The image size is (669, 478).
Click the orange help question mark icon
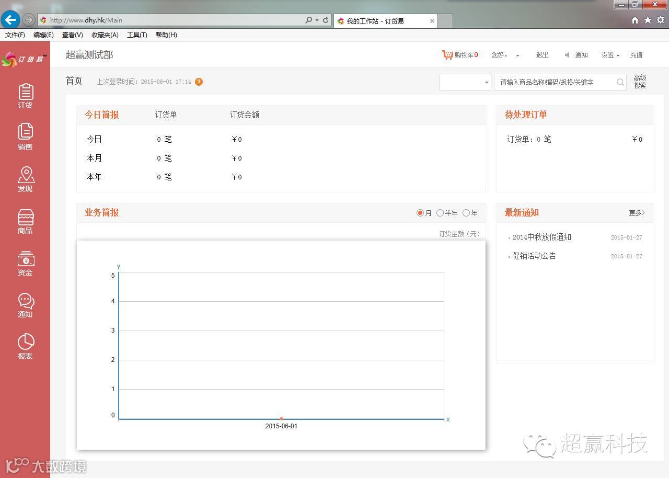[199, 82]
